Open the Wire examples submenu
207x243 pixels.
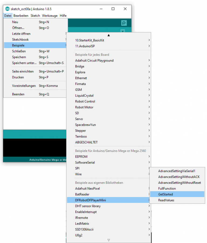(x=108, y=174)
